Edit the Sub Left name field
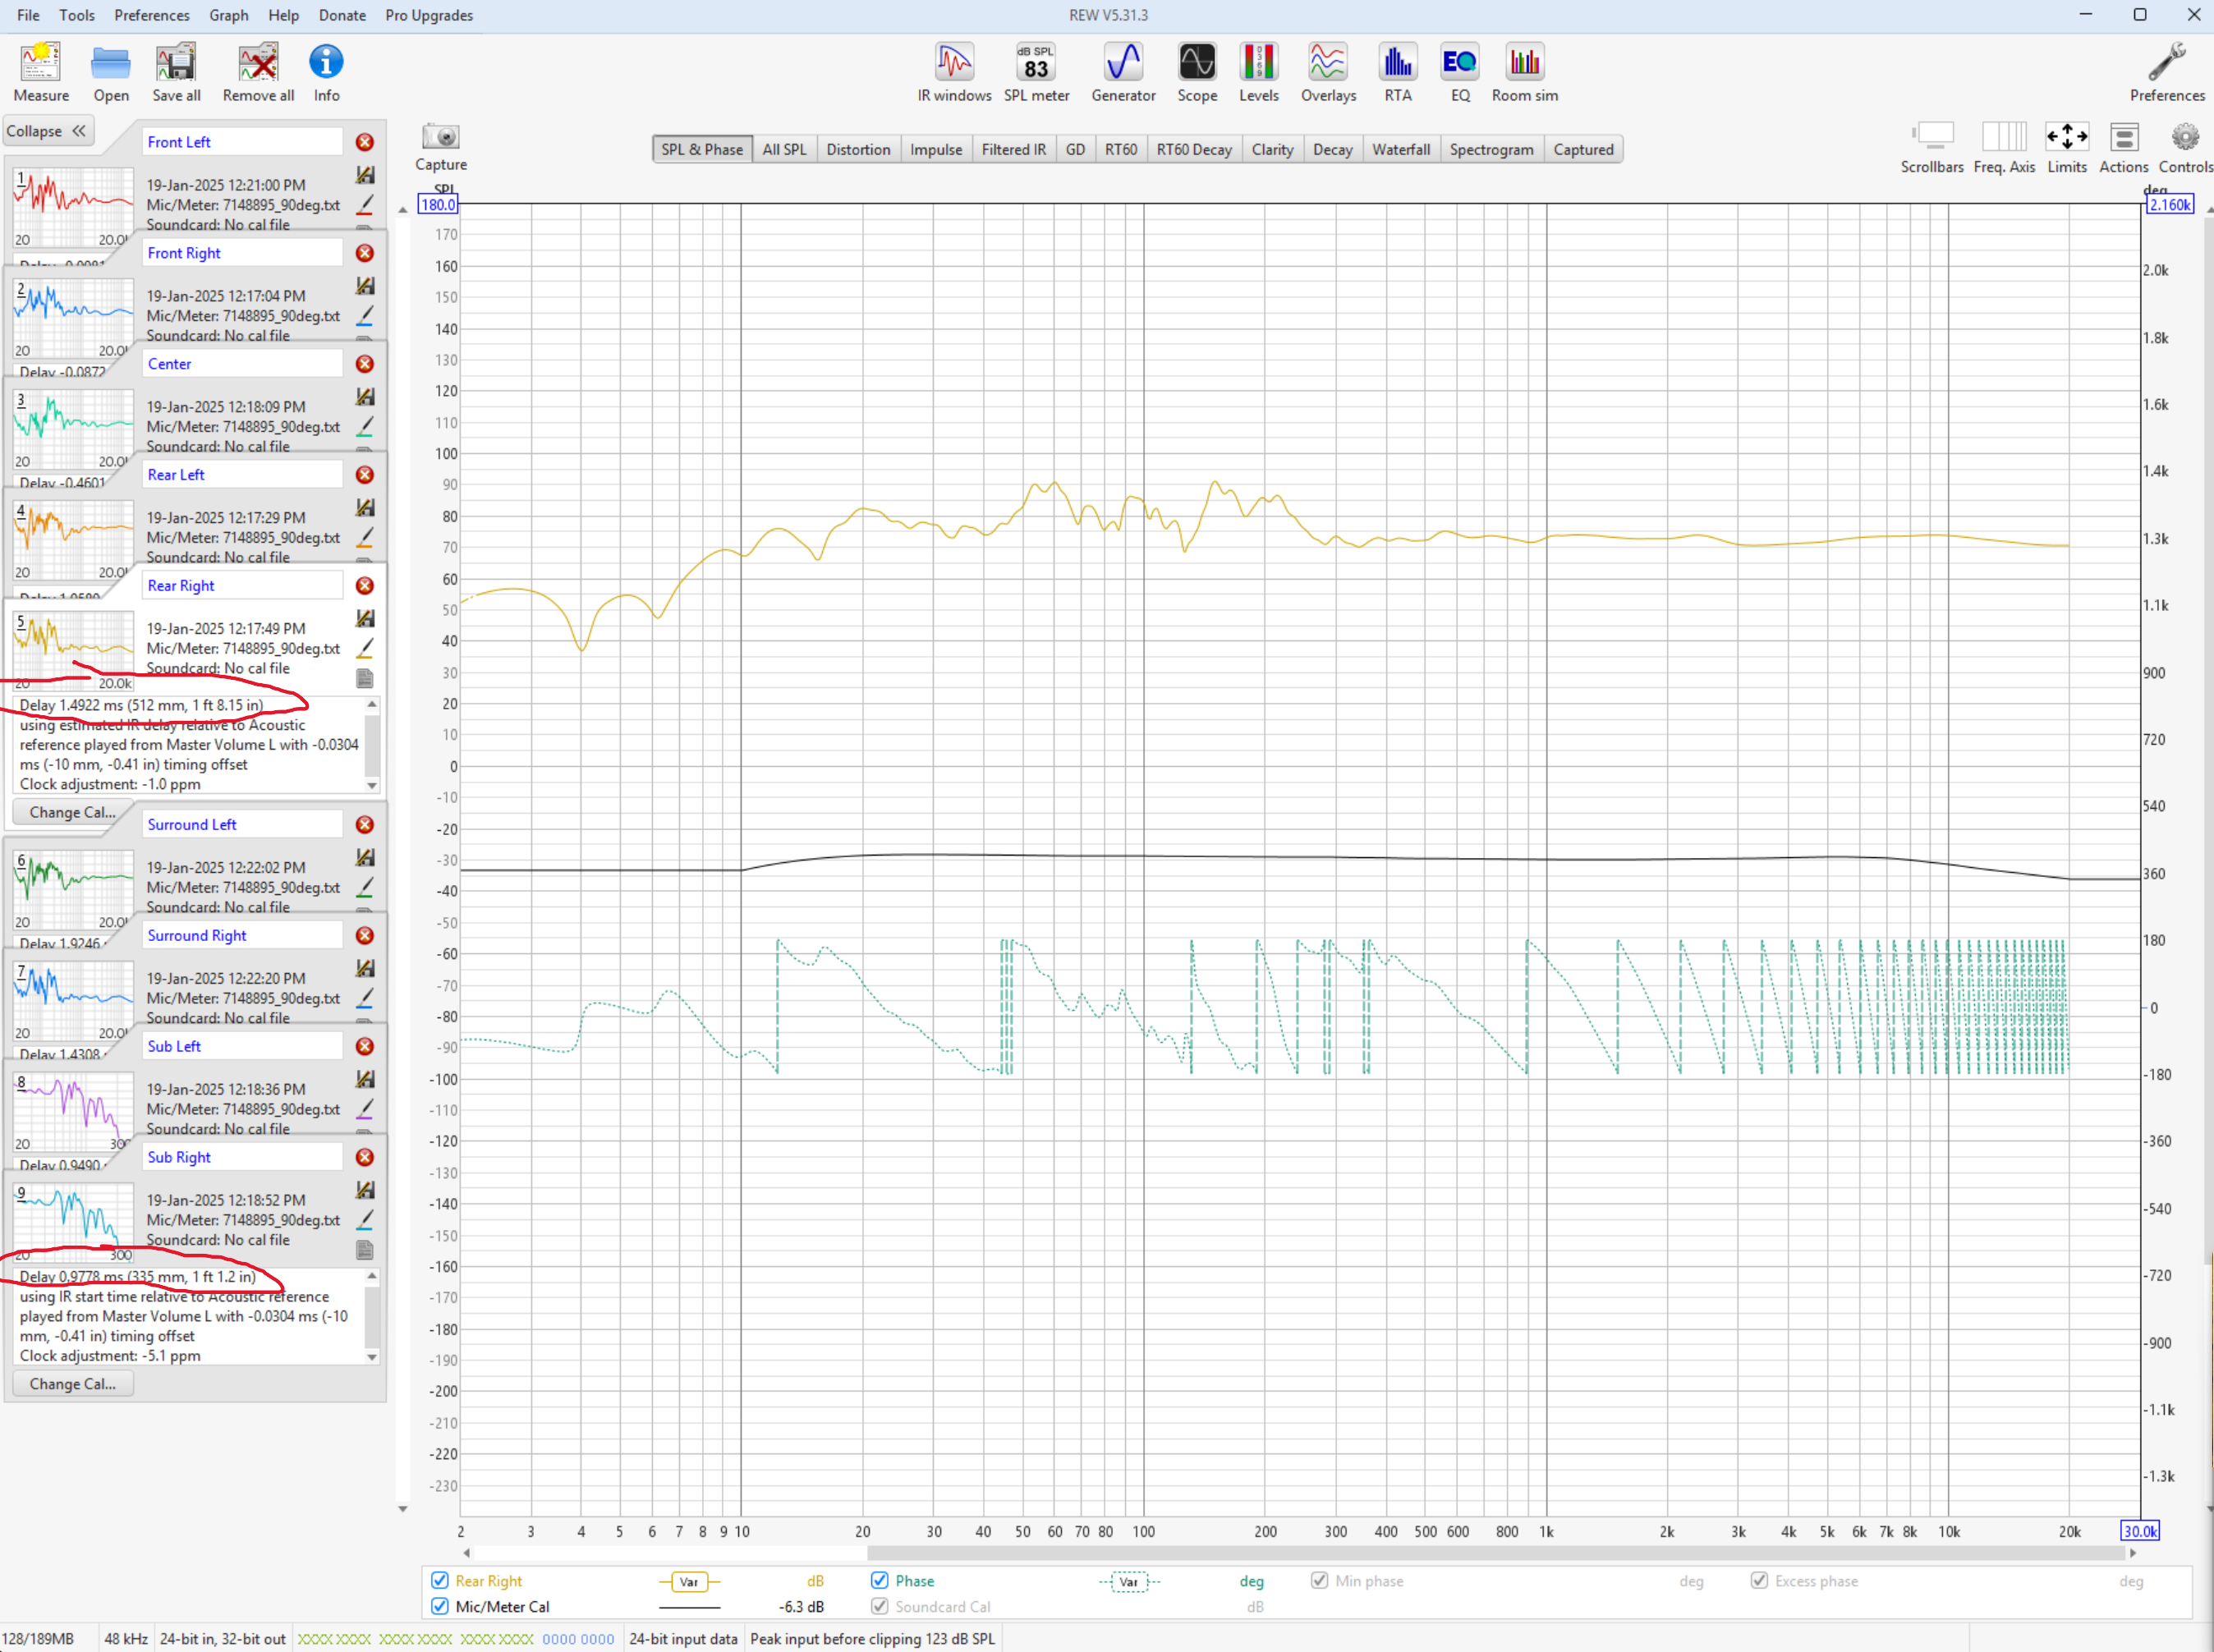Viewport: 2214px width, 1652px height. [x=242, y=1046]
